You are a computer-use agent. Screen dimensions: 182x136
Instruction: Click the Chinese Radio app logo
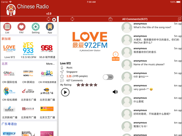click(x=11, y=10)
